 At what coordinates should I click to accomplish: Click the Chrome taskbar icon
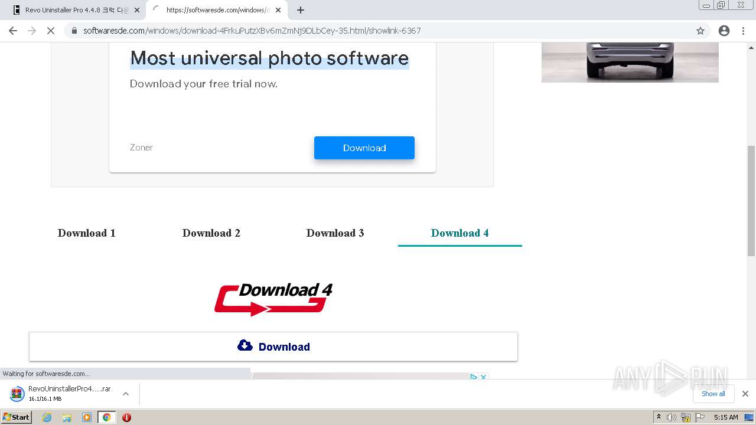pyautogui.click(x=106, y=417)
